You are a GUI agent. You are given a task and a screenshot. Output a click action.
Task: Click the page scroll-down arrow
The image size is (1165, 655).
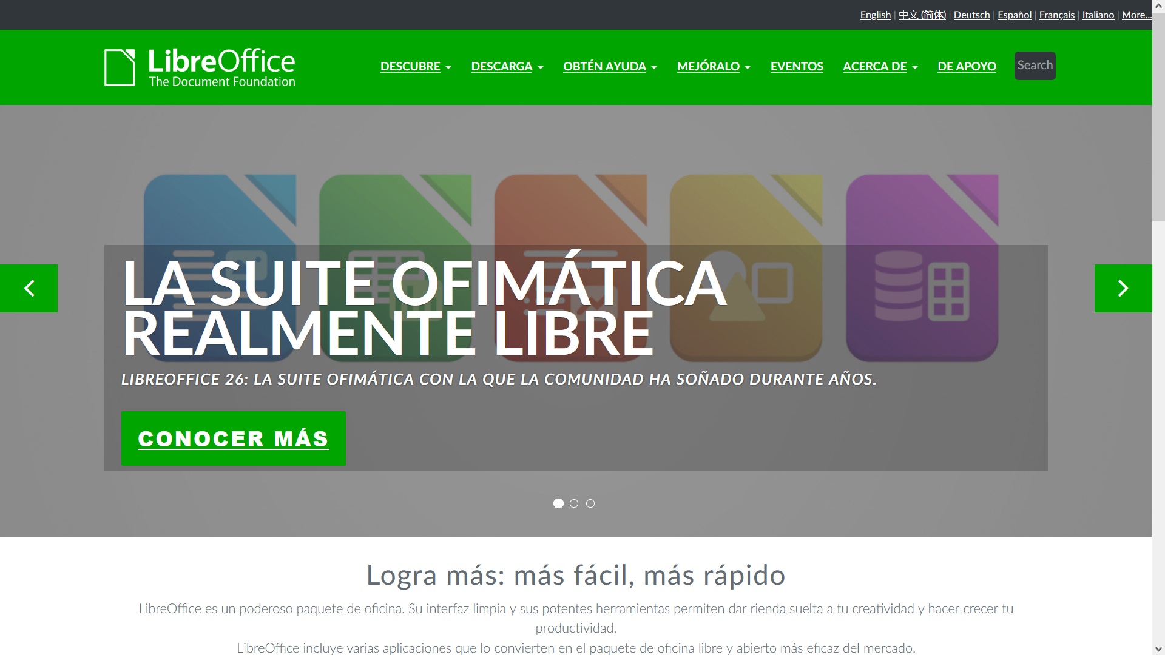1158,648
